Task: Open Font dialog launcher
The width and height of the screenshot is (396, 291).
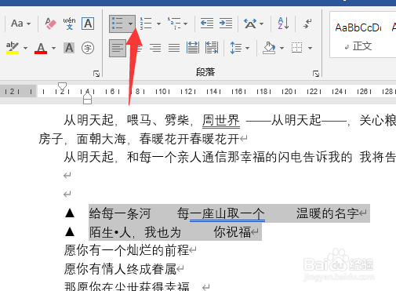Action: (96, 74)
